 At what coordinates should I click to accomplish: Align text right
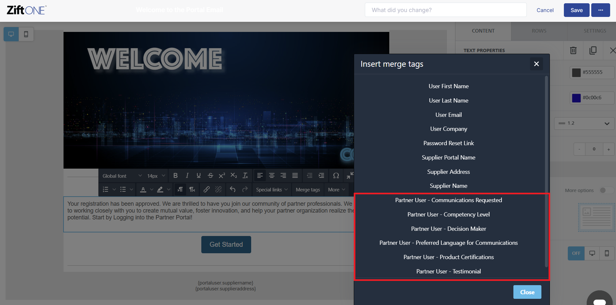(x=283, y=176)
